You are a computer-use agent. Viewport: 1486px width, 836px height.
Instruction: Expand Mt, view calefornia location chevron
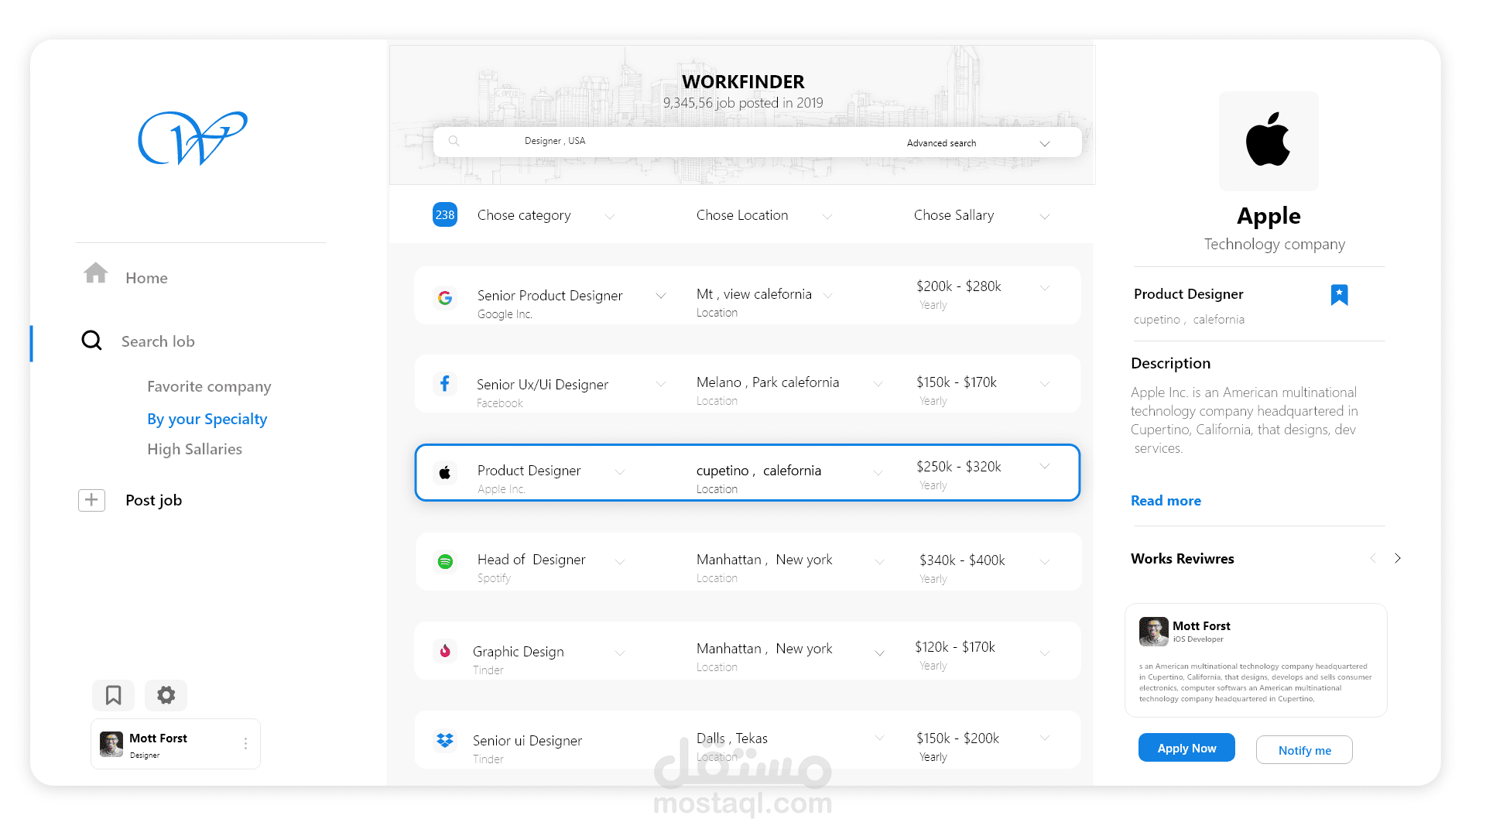(x=828, y=295)
